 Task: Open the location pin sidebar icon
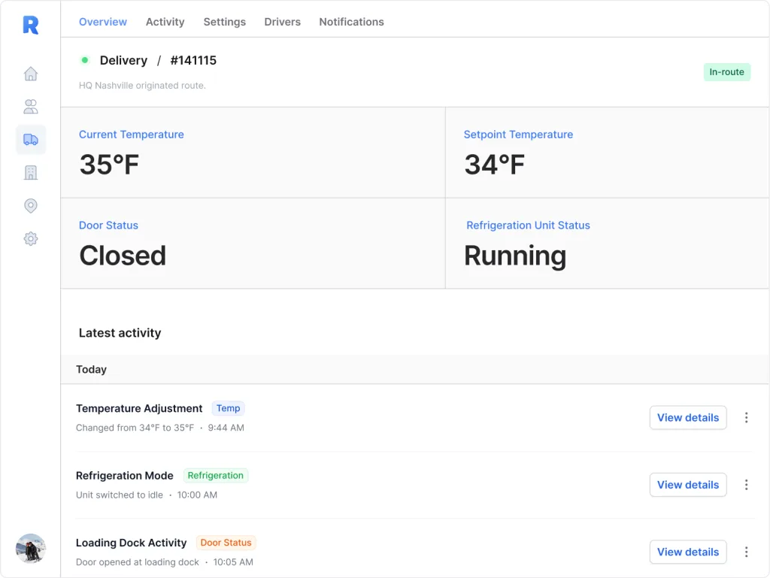(x=30, y=206)
